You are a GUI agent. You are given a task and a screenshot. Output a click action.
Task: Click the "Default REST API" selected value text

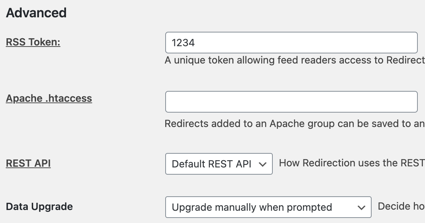211,164
